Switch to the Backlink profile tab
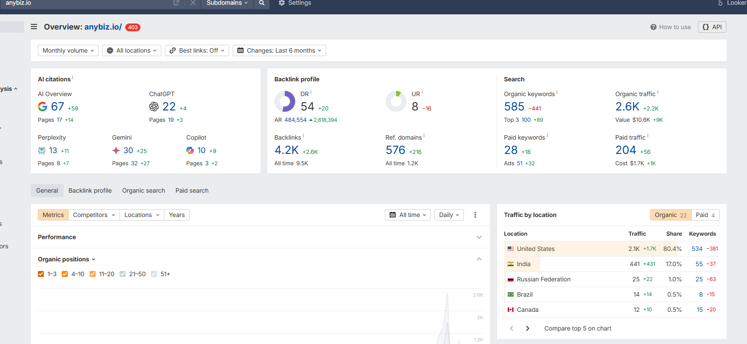The width and height of the screenshot is (747, 344). point(90,190)
